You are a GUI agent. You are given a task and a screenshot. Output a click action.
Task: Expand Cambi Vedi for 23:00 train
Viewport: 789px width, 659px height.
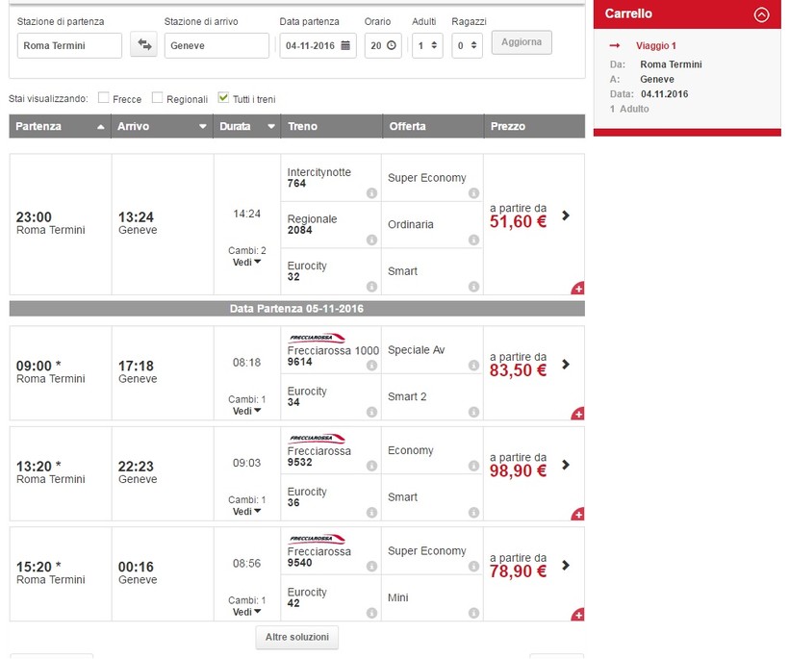[x=248, y=262]
